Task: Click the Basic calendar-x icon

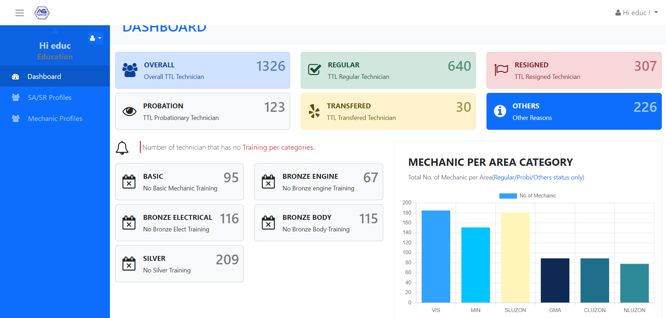Action: pyautogui.click(x=129, y=182)
